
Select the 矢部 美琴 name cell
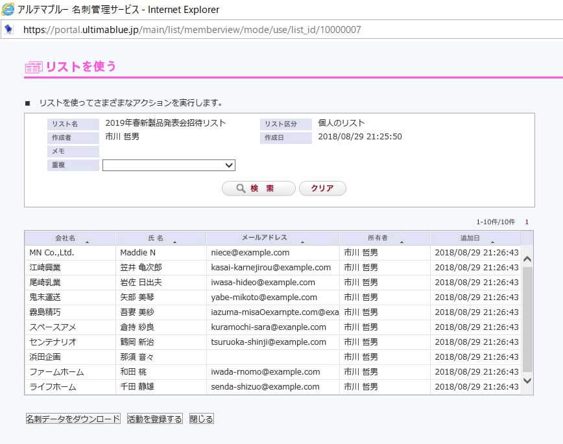(161, 298)
